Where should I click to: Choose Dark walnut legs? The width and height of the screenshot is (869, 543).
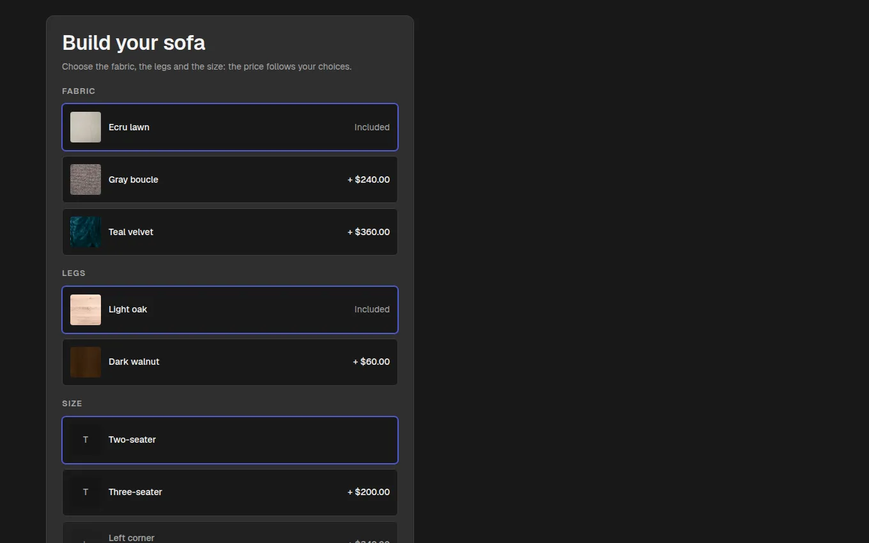pos(230,362)
